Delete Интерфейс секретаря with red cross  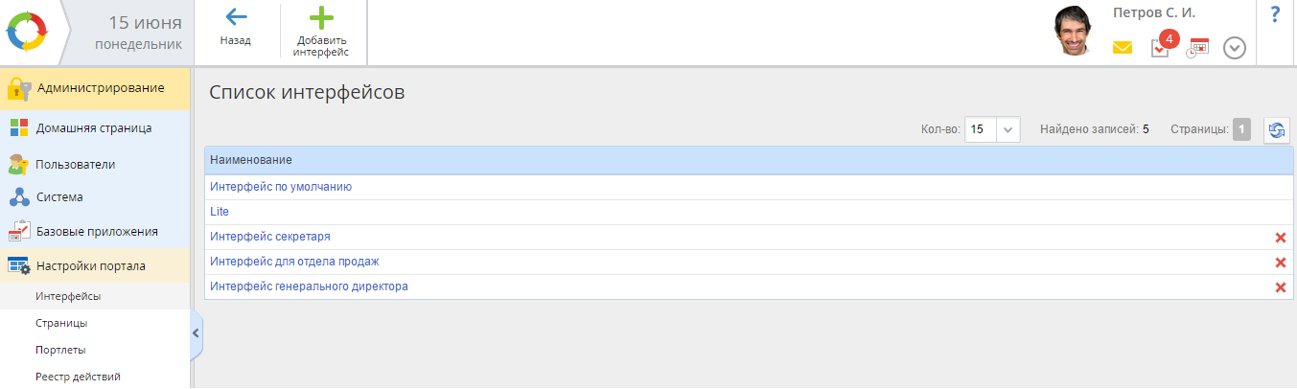click(x=1280, y=238)
